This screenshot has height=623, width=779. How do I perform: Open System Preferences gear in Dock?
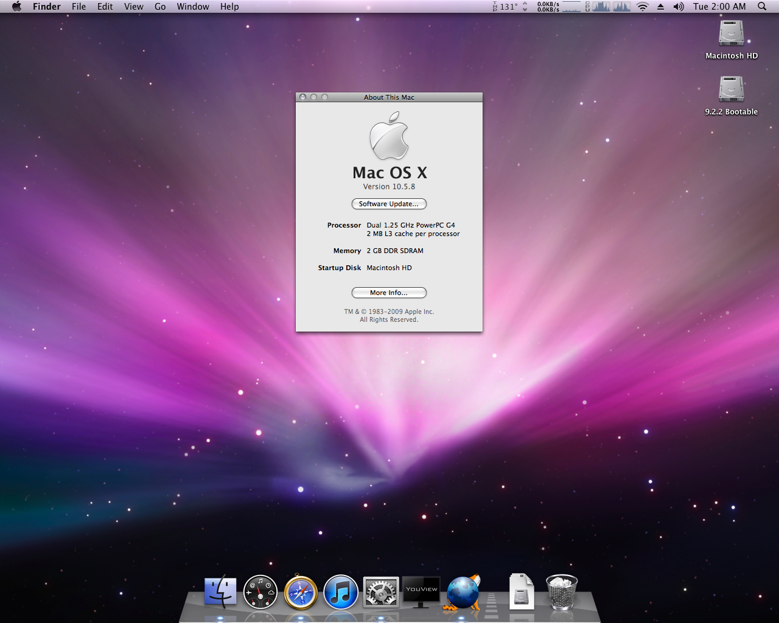(381, 592)
